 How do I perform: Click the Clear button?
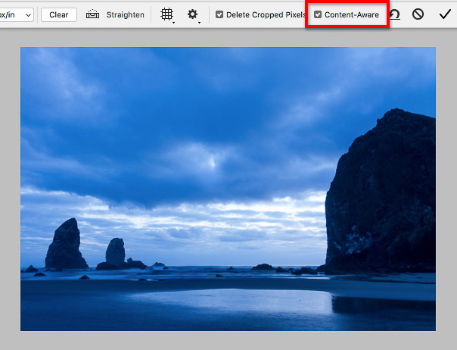59,14
